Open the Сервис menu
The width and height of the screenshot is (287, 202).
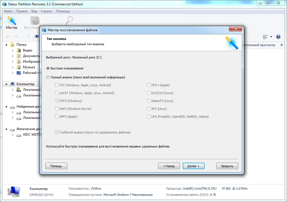(x=47, y=11)
